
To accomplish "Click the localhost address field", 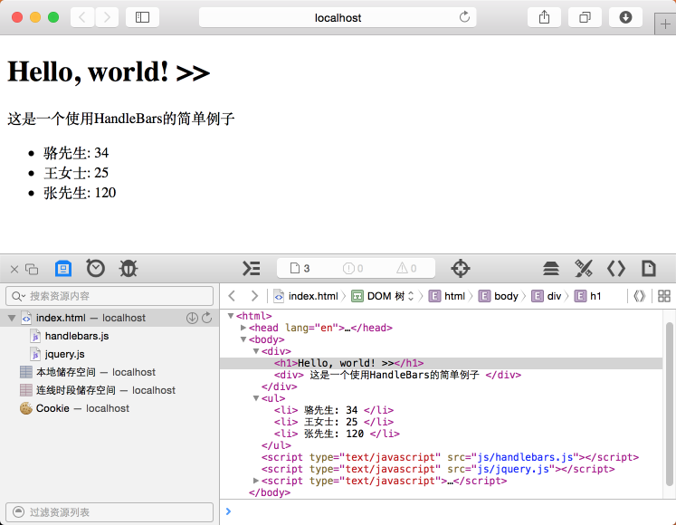I will click(x=338, y=17).
